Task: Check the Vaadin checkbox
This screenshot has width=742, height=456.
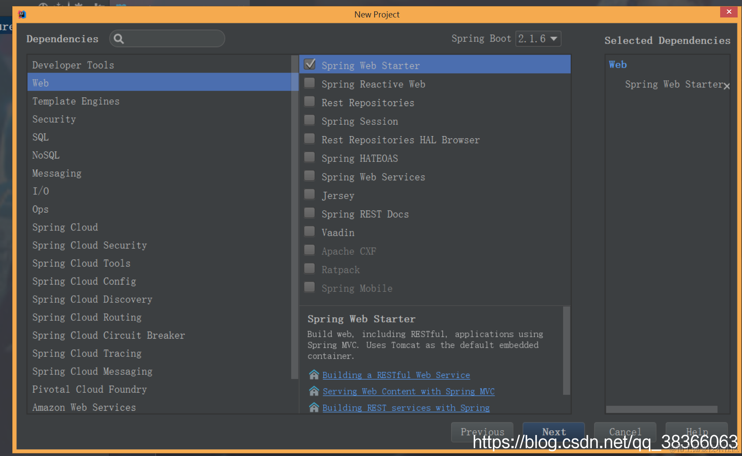Action: (310, 232)
